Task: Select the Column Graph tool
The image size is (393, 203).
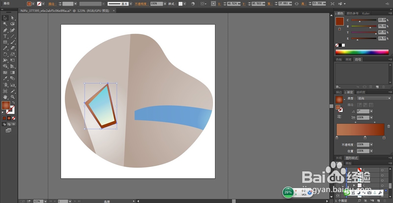Action: click(x=13, y=85)
